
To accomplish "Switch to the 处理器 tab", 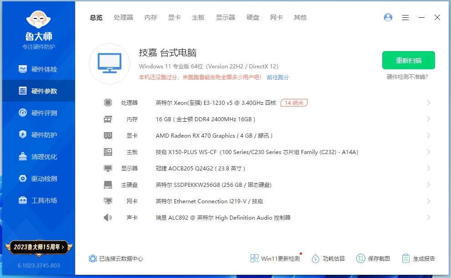I will (123, 17).
